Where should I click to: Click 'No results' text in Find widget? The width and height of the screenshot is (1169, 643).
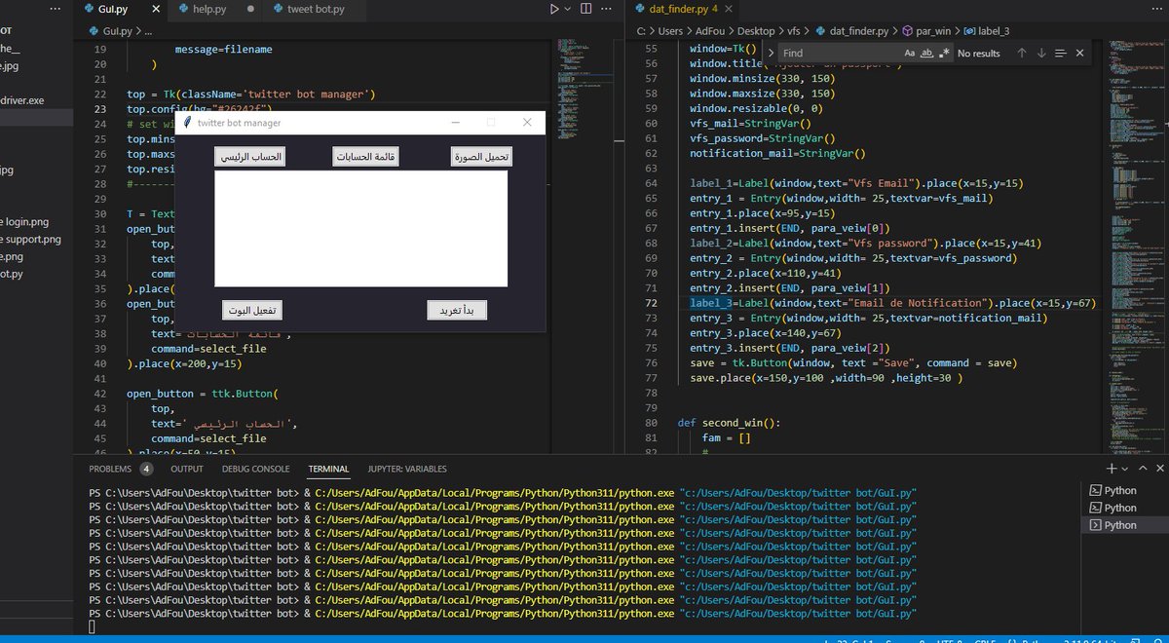(x=979, y=54)
